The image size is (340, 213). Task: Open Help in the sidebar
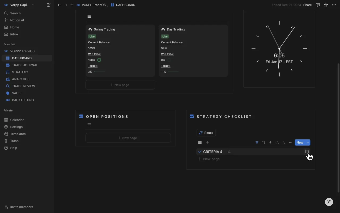tap(27, 148)
